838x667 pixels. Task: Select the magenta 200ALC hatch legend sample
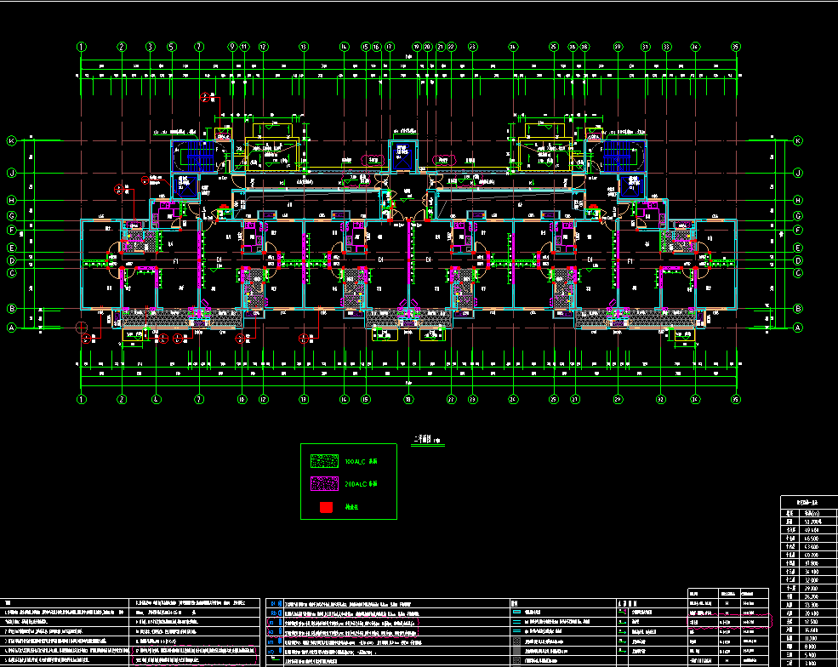(x=325, y=484)
